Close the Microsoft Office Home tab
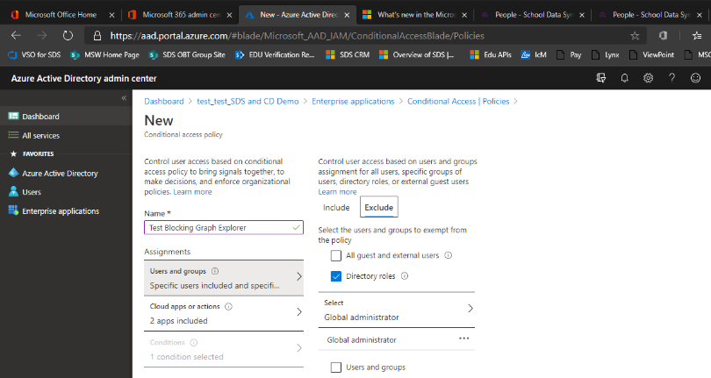Image resolution: width=711 pixels, height=378 pixels. pyautogui.click(x=111, y=15)
